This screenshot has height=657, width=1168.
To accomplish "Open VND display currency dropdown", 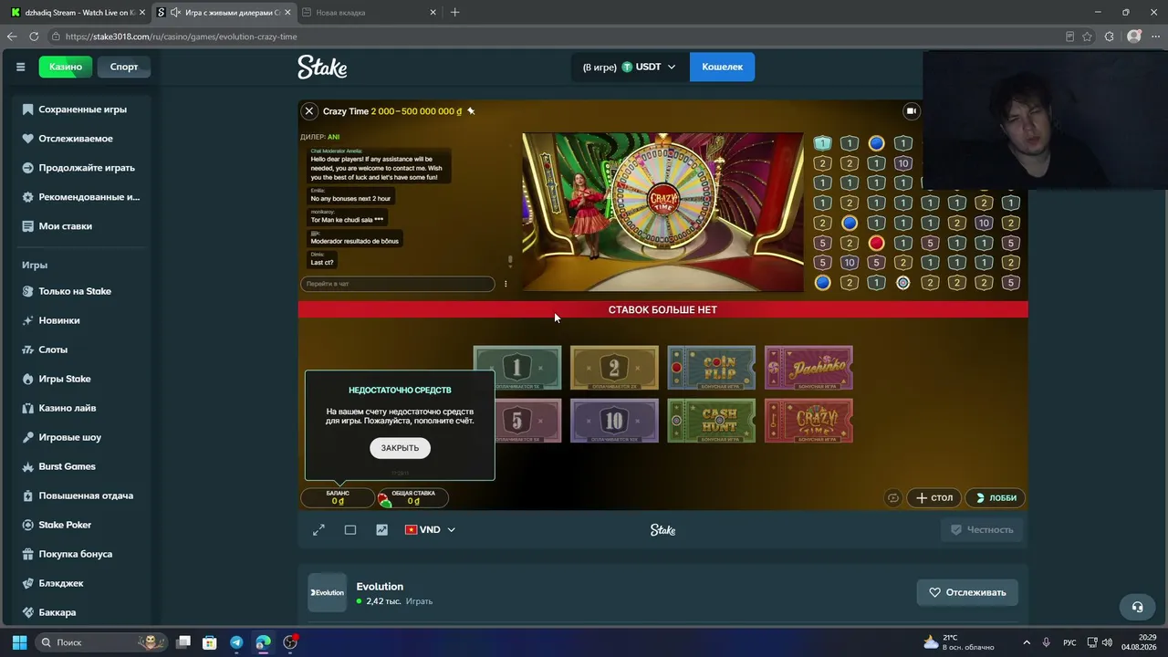I will [x=430, y=530].
